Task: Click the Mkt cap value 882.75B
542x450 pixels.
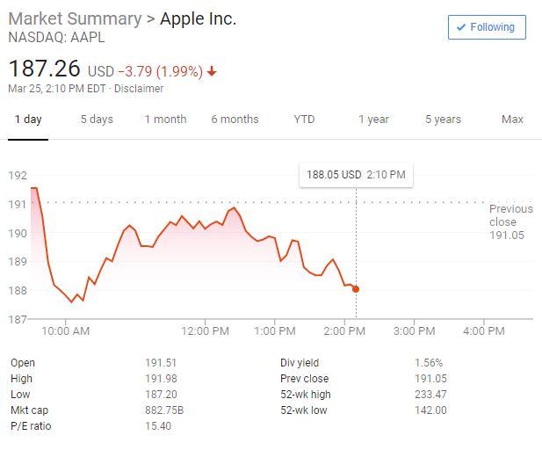Action: [163, 410]
